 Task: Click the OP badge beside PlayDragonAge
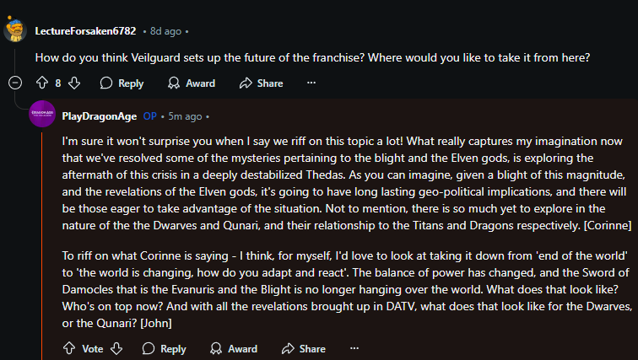150,116
